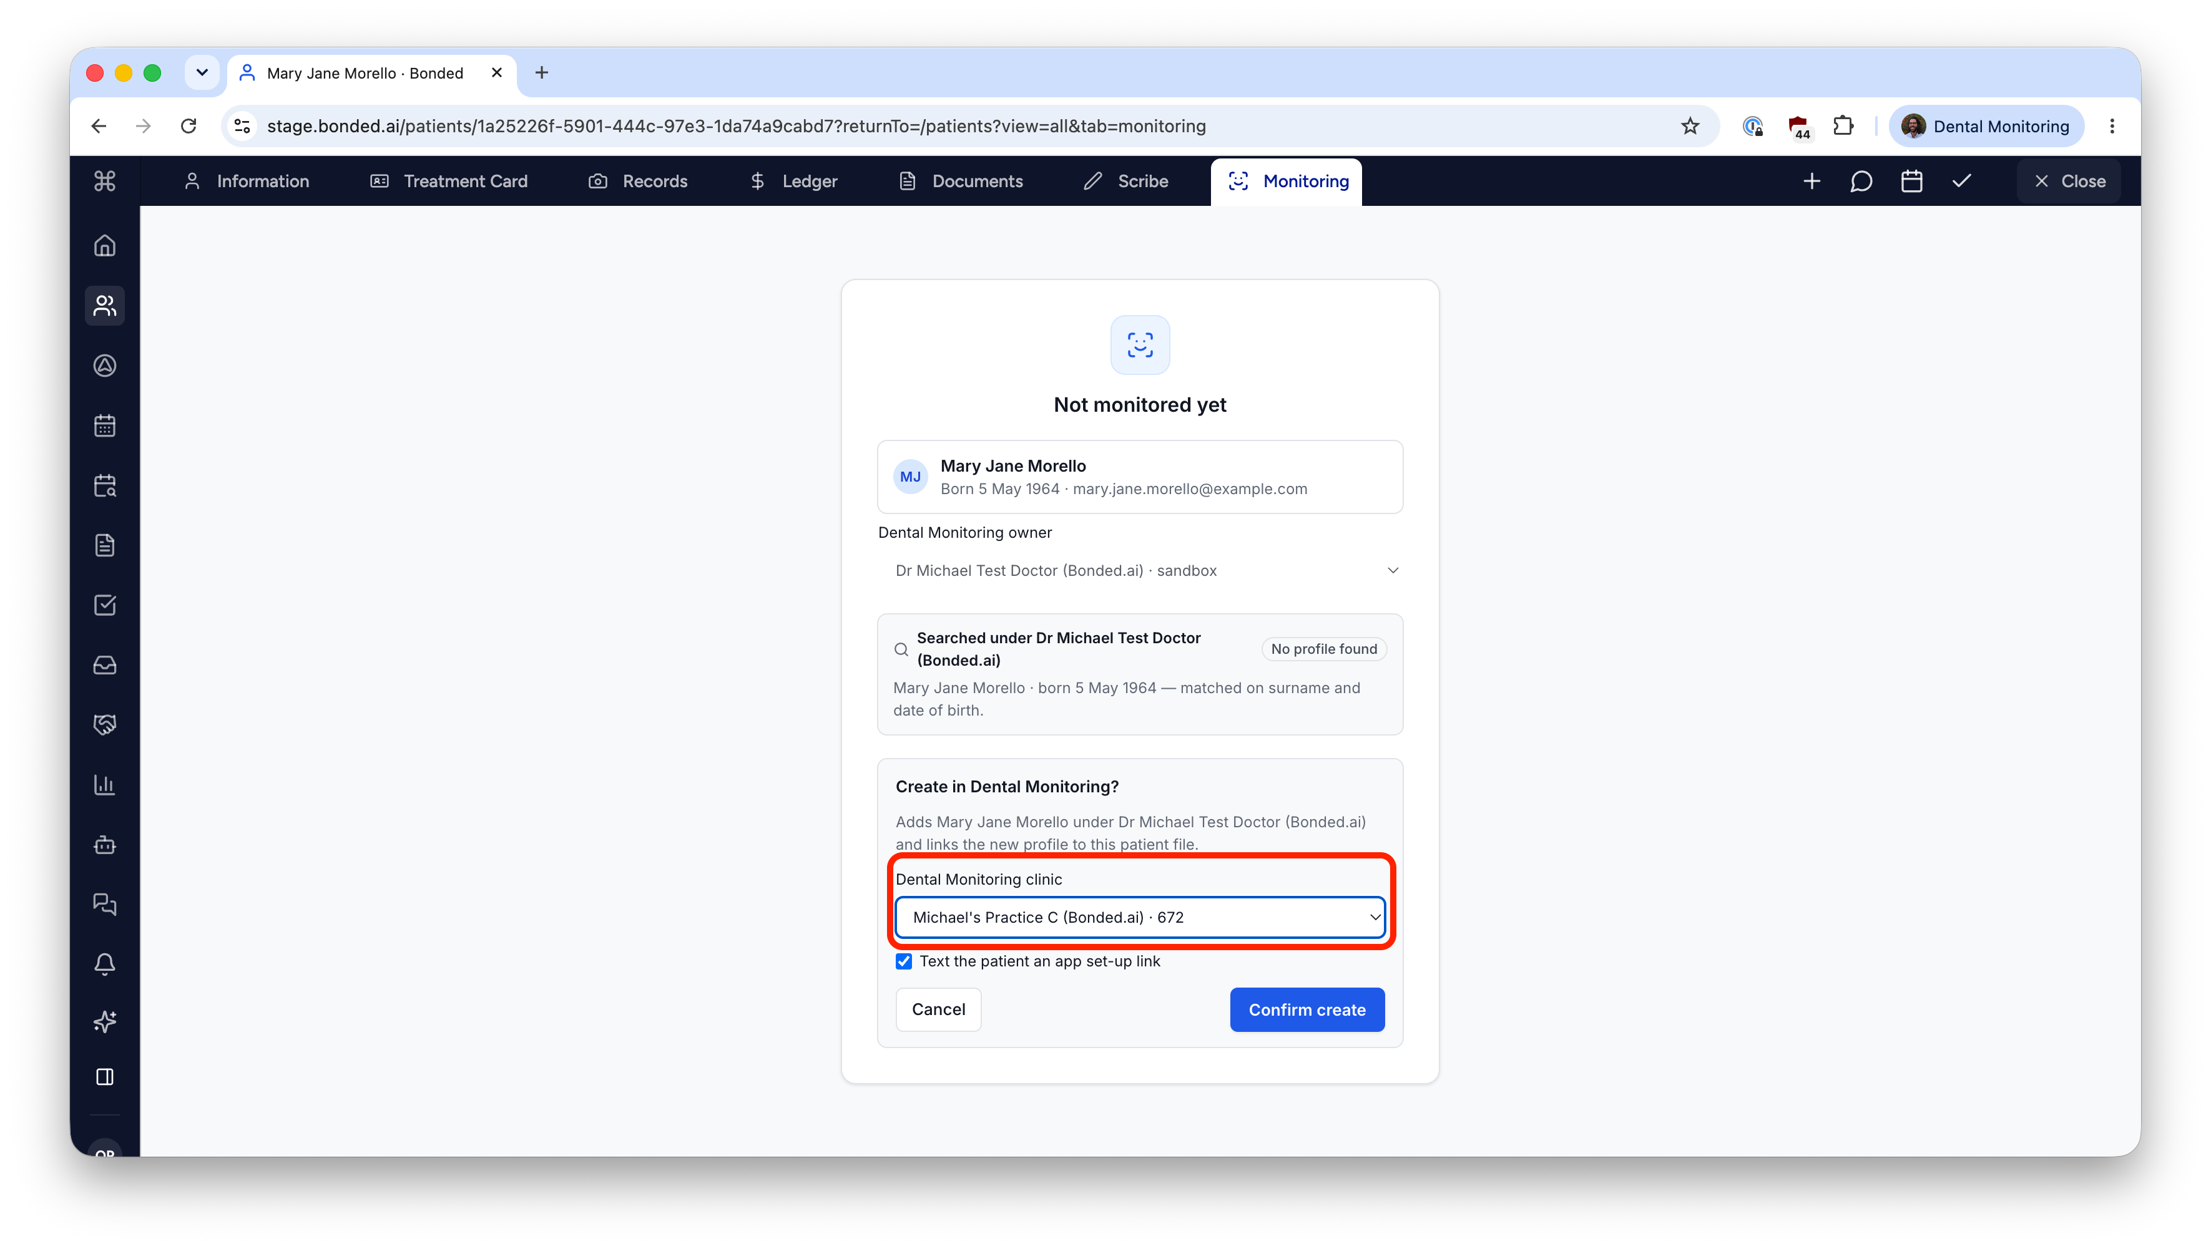Viewport: 2211px width, 1249px height.
Task: Switch to the Information tab
Action: (x=247, y=181)
